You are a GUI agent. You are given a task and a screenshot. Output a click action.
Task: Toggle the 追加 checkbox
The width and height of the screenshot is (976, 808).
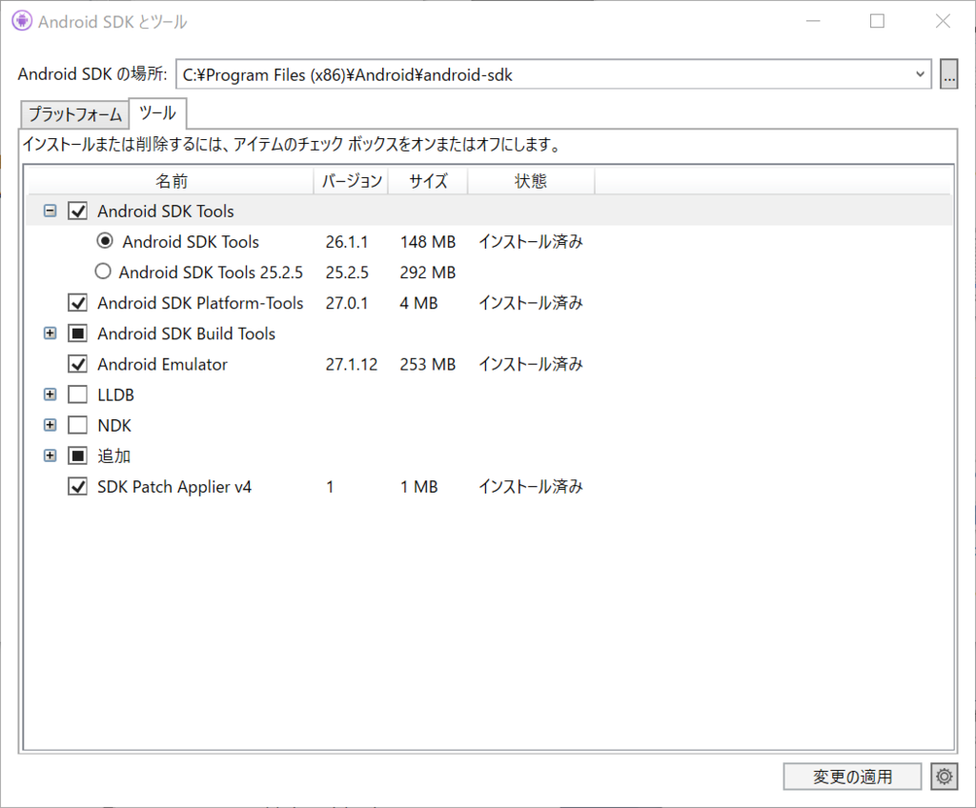click(77, 455)
